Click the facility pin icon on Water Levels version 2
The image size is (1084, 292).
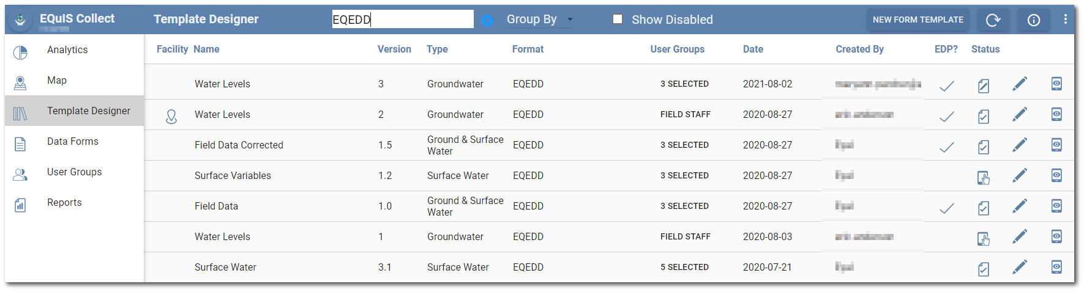coord(171,116)
